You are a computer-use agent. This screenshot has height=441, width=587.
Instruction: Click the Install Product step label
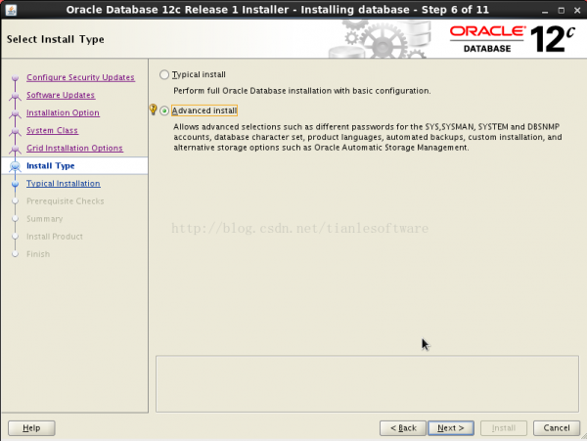(55, 237)
